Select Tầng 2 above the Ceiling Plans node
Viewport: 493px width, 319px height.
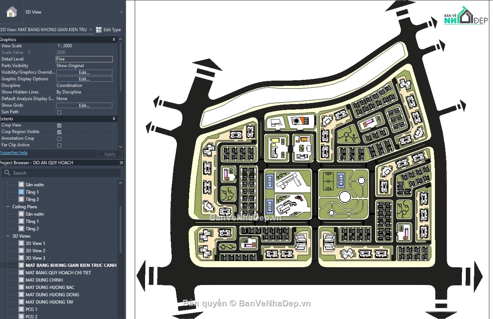pos(32,200)
